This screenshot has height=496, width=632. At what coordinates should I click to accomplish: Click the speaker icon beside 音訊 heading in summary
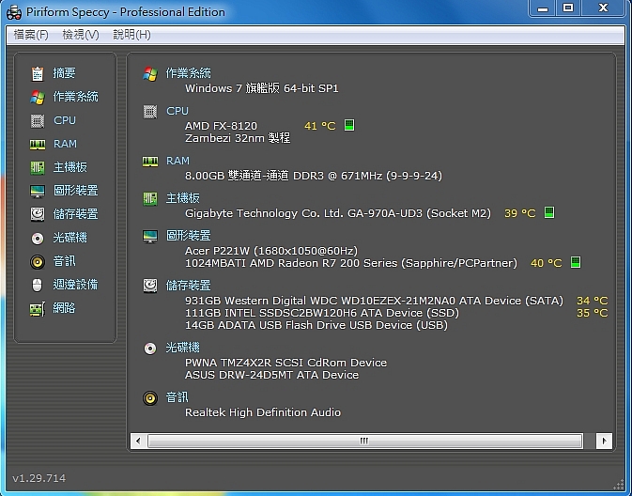[150, 398]
